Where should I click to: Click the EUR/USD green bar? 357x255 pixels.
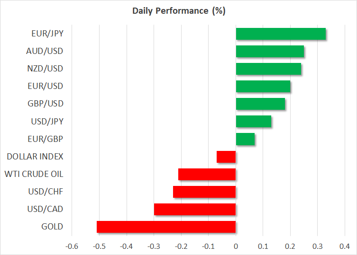(x=263, y=87)
